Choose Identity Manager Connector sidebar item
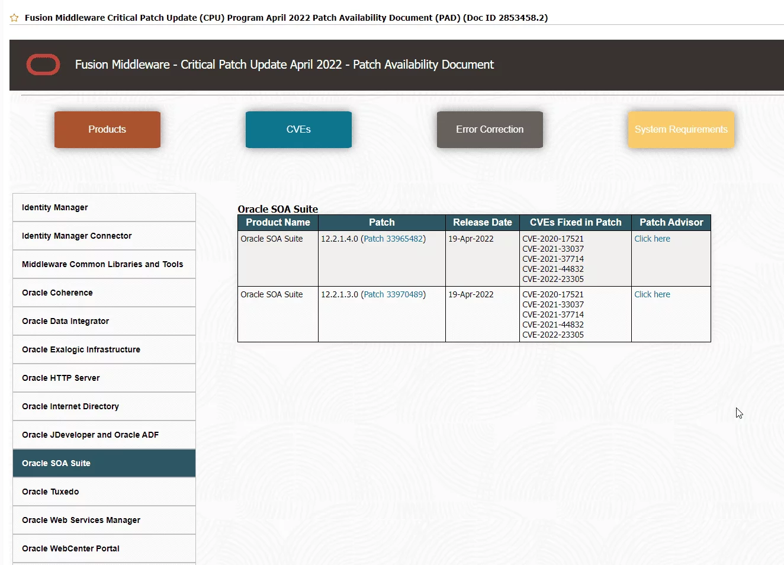The height and width of the screenshot is (565, 784). (x=104, y=236)
